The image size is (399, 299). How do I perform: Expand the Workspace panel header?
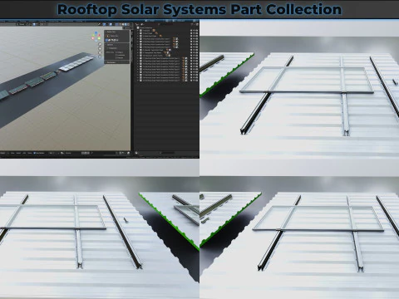pyautogui.click(x=117, y=62)
